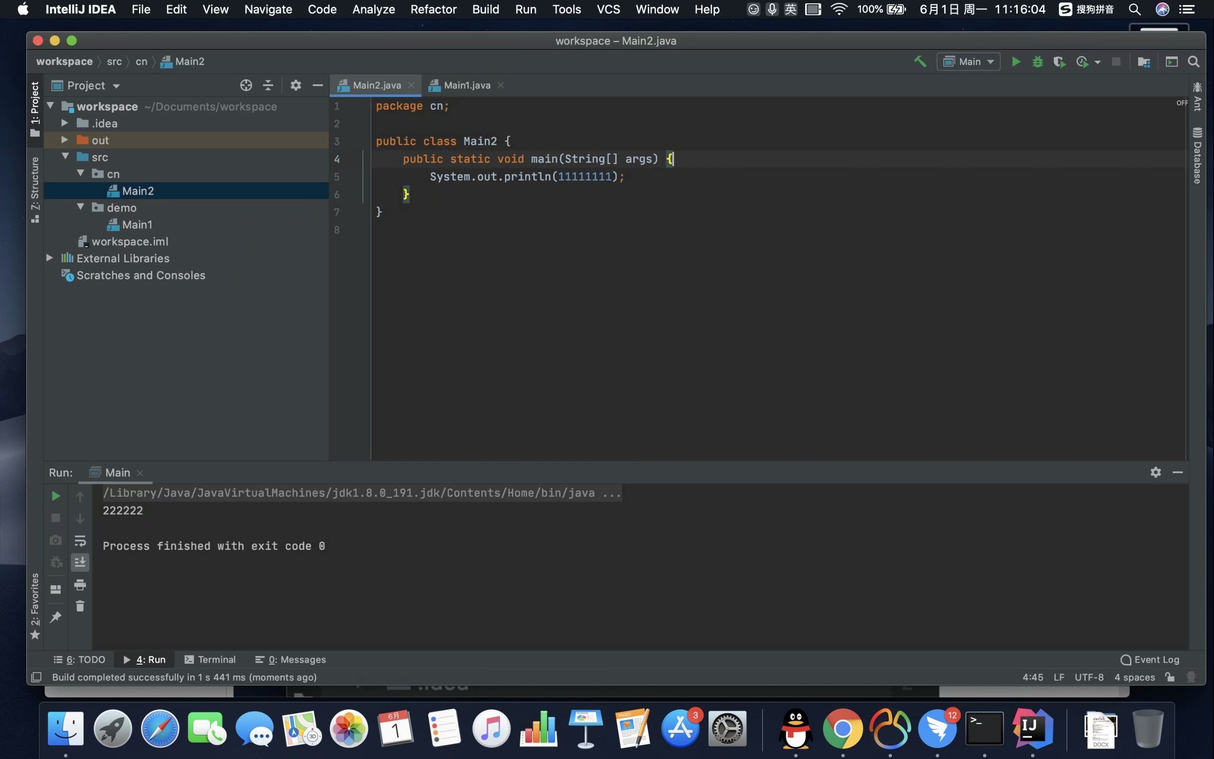
Task: Toggle the 2: Favorites side tool window
Action: point(35,606)
